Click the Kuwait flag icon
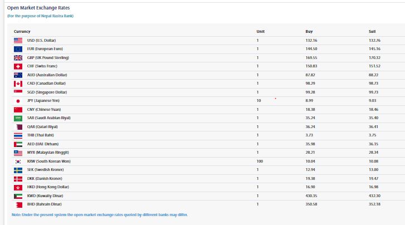This screenshot has height=225, width=405. coord(17,195)
